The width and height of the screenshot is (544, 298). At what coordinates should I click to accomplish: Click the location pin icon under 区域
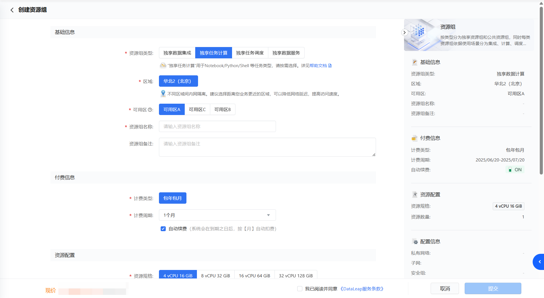(x=163, y=93)
